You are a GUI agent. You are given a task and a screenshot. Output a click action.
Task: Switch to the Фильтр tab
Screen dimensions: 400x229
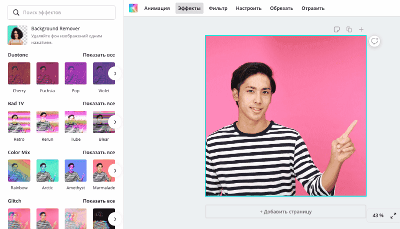point(218,8)
